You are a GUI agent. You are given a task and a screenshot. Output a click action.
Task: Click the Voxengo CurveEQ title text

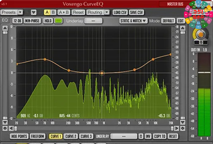click(83, 4)
